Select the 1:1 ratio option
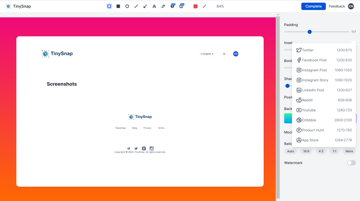 [334, 151]
